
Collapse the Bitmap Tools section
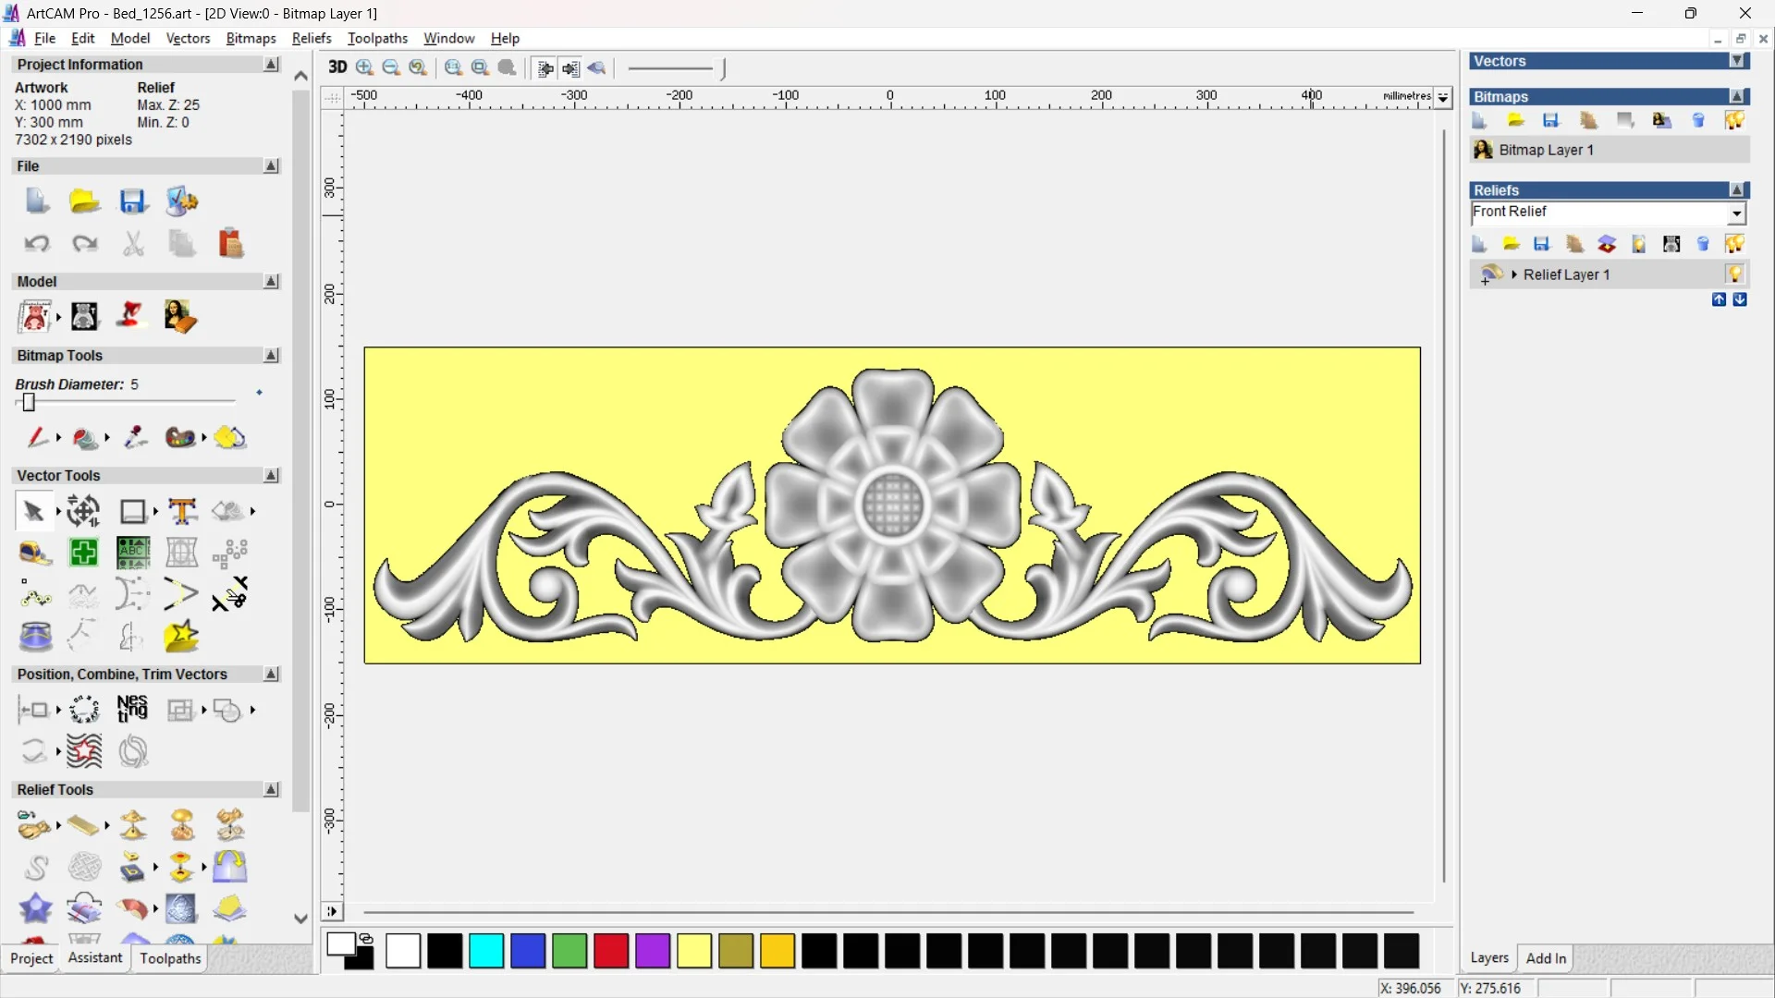click(271, 356)
